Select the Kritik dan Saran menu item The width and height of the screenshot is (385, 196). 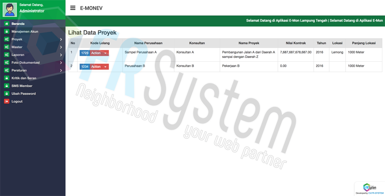(x=33, y=78)
